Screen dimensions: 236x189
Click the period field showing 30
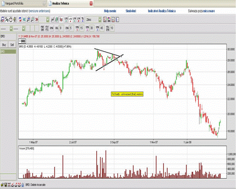click(91, 28)
